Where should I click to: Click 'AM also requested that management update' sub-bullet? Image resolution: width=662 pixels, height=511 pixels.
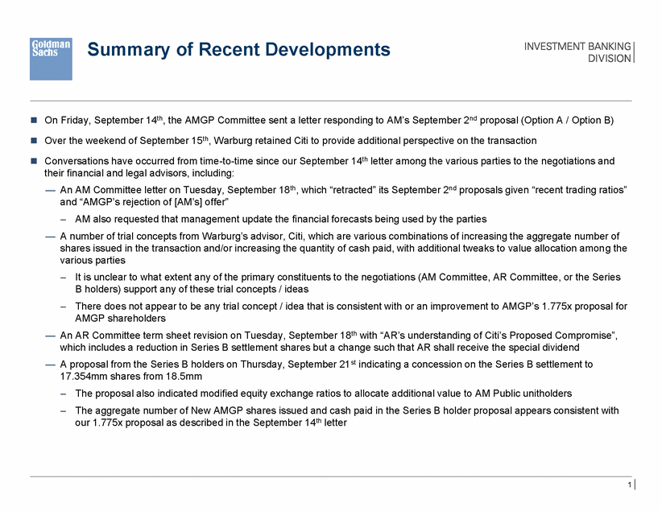click(282, 218)
